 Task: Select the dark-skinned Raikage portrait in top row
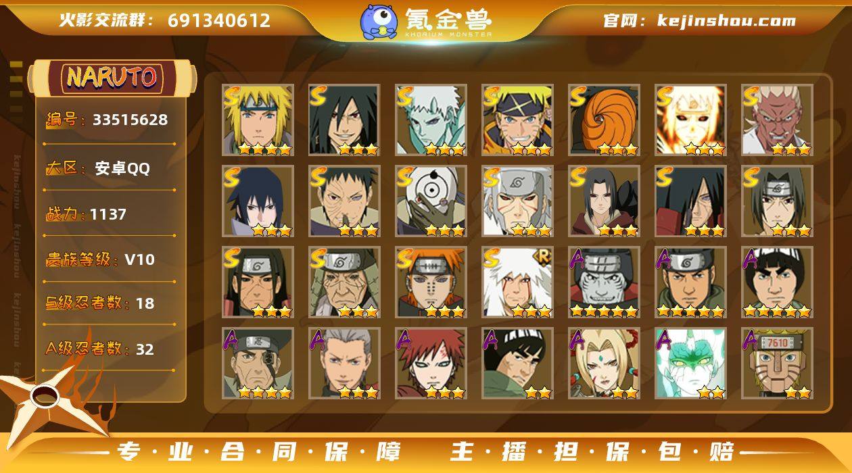point(777,120)
